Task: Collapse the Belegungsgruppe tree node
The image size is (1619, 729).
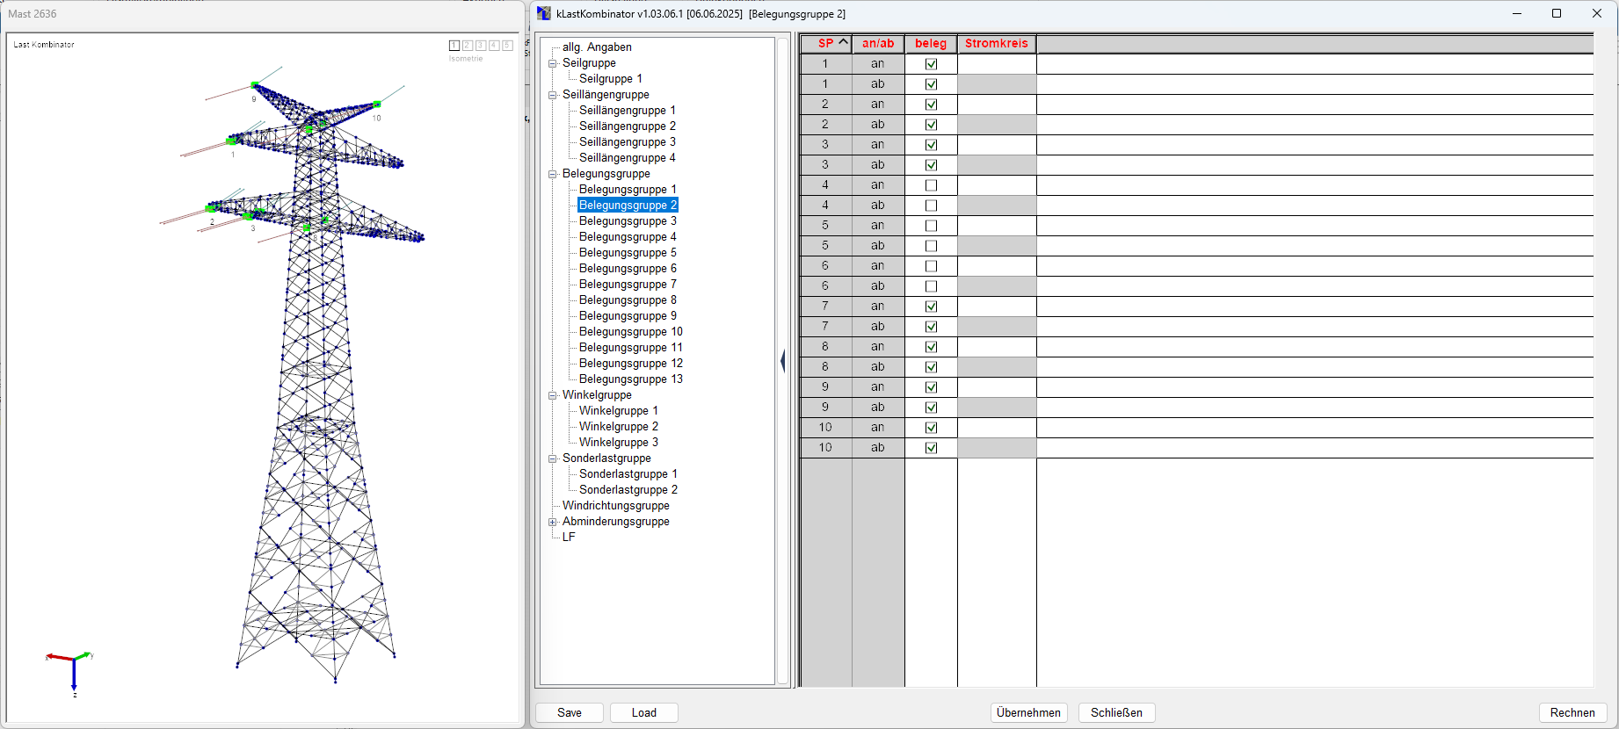Action: click(553, 174)
